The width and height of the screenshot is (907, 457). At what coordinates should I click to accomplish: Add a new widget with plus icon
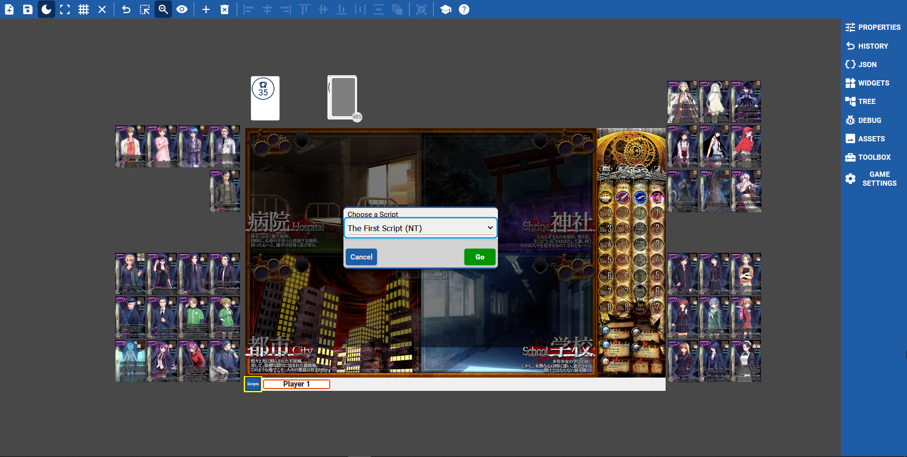(x=206, y=9)
